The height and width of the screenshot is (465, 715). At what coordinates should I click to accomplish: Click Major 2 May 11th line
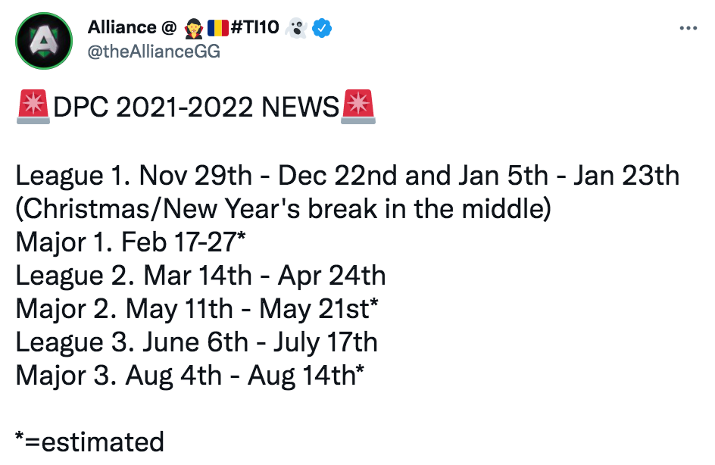197,309
